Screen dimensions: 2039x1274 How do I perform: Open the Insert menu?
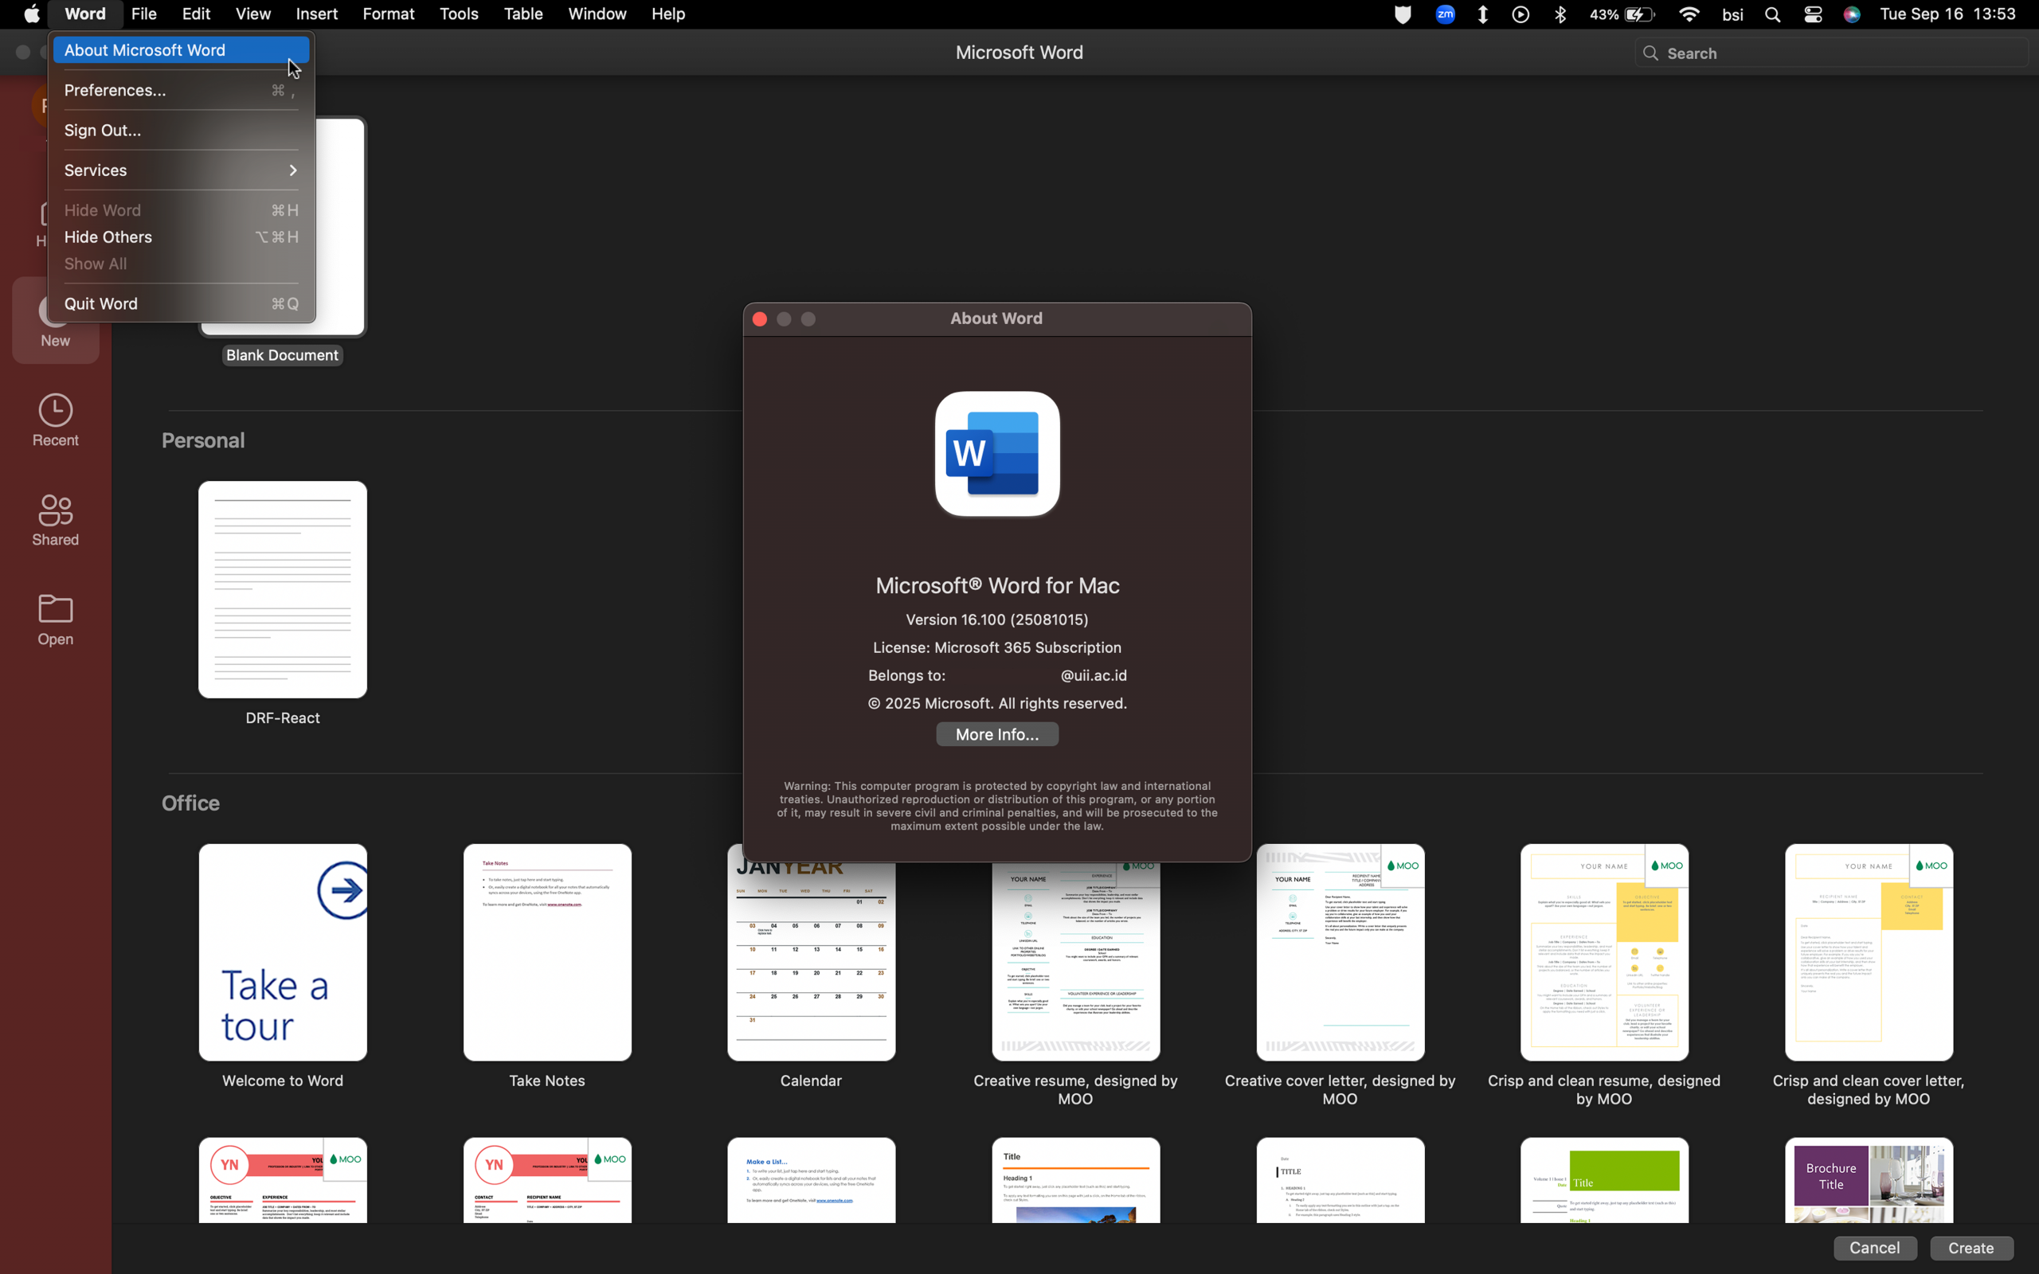tap(317, 14)
